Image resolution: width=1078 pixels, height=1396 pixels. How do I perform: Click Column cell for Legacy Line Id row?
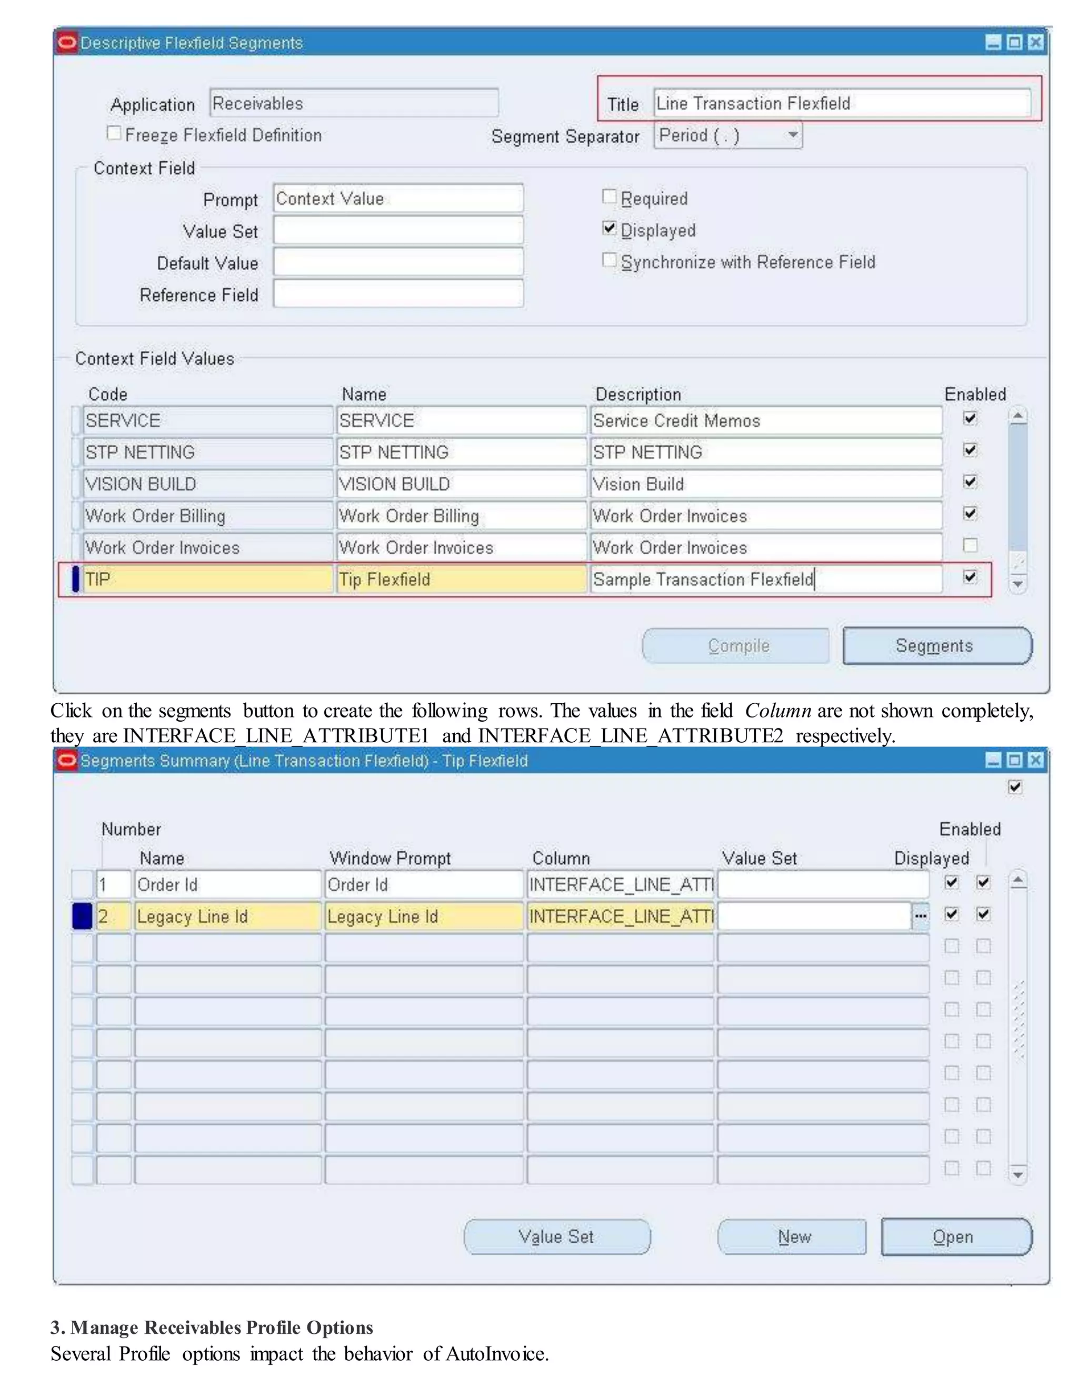click(x=621, y=917)
